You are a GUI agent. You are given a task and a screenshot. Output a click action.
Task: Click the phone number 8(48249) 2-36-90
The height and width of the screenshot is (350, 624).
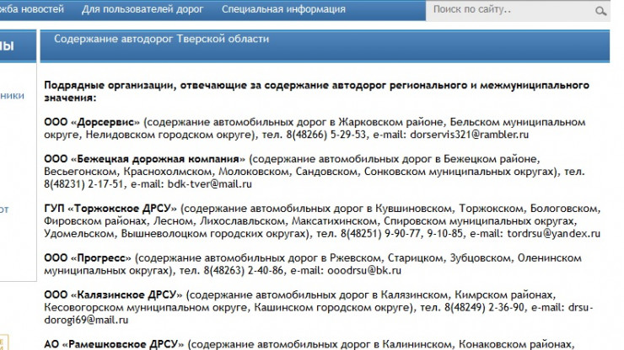tap(484, 307)
